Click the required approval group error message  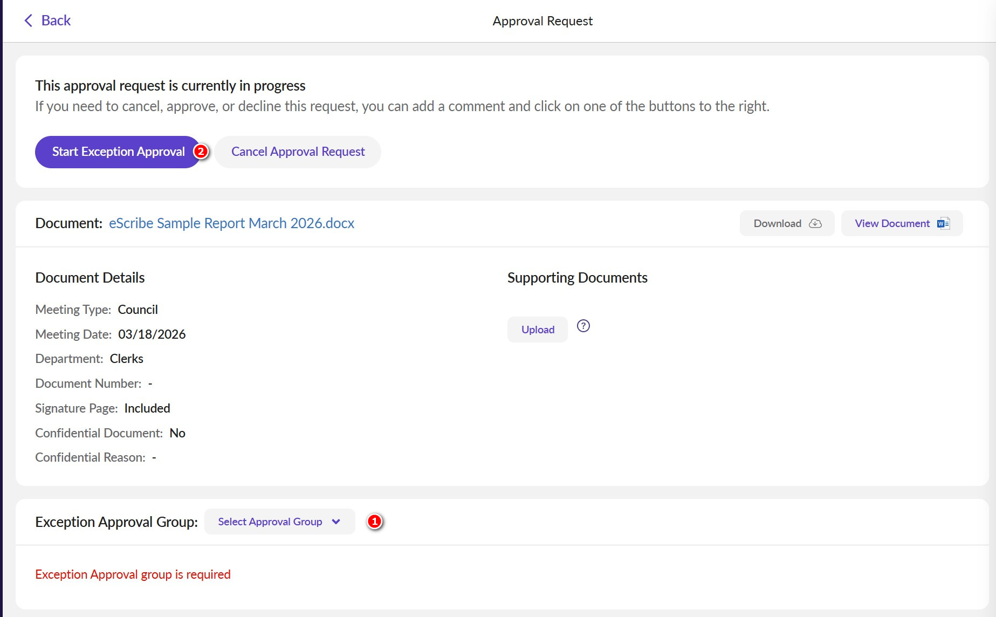pyautogui.click(x=132, y=574)
